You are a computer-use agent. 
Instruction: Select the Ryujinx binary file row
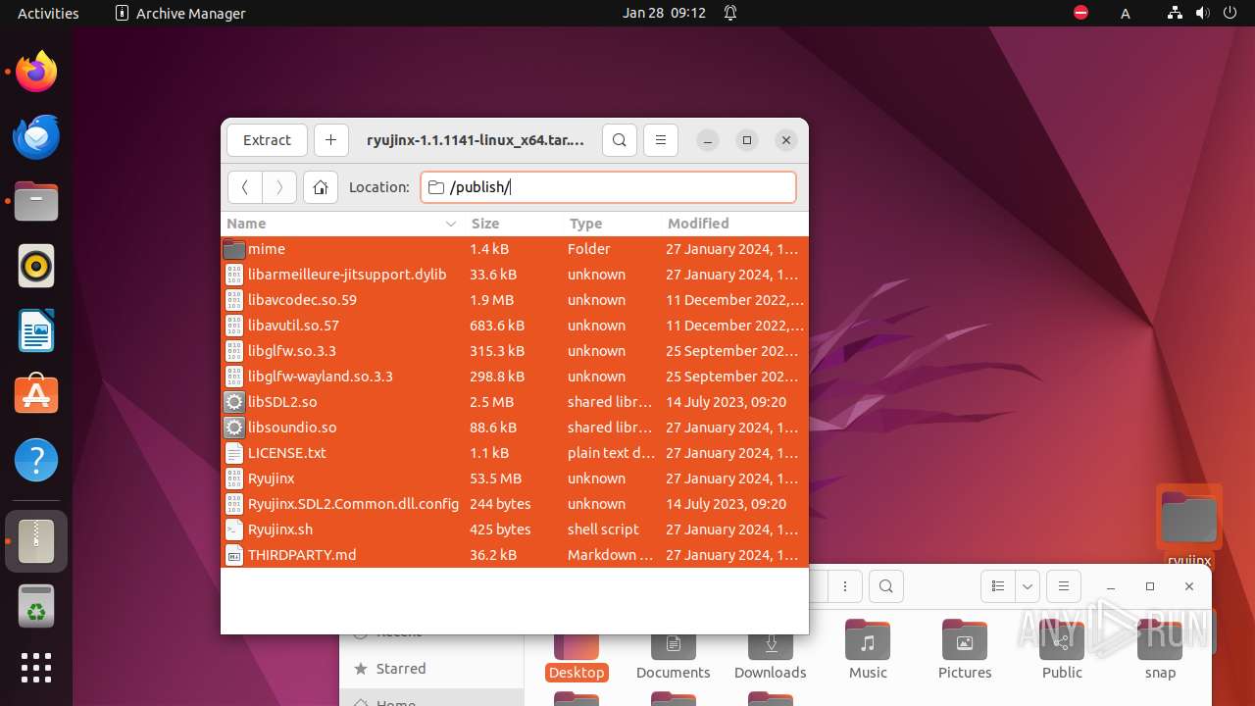(515, 479)
